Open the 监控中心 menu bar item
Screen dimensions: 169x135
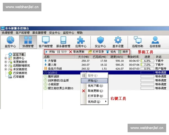(68, 33)
